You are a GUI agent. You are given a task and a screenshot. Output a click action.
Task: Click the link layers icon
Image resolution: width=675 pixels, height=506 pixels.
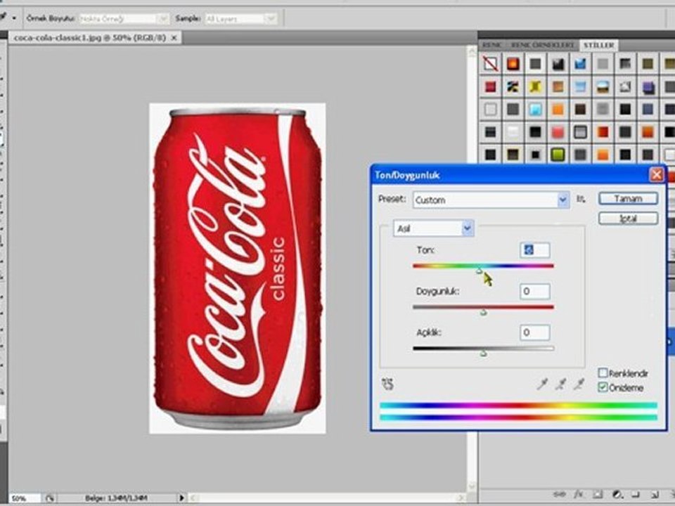click(x=559, y=494)
